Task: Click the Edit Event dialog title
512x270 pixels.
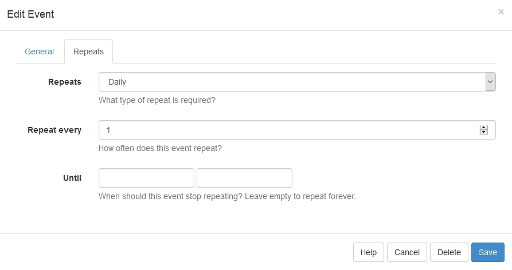Action: coord(30,14)
